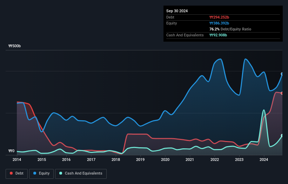Click the teal Cash endpoint marker
This screenshot has width=288, height=184.
282,135
